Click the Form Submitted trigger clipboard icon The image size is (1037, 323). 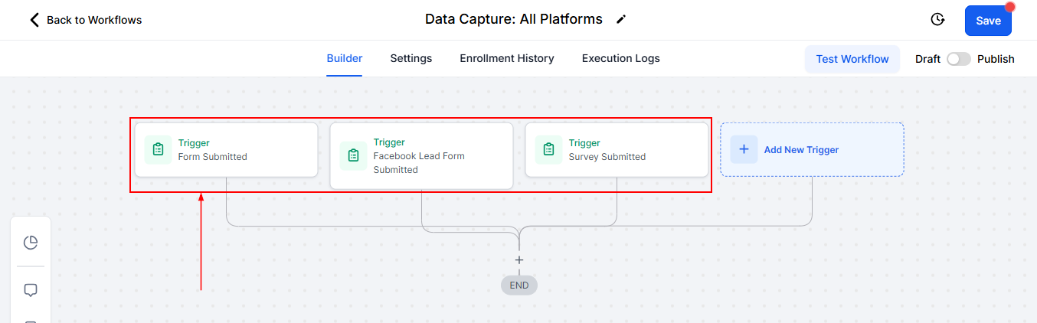[159, 149]
